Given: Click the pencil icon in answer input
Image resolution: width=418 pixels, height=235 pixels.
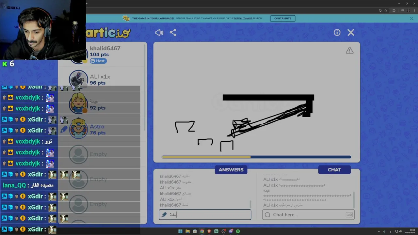Looking at the screenshot, I should pos(164,214).
